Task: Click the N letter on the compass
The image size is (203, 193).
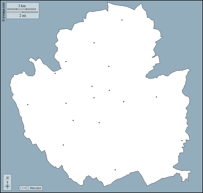Action: coord(7,178)
